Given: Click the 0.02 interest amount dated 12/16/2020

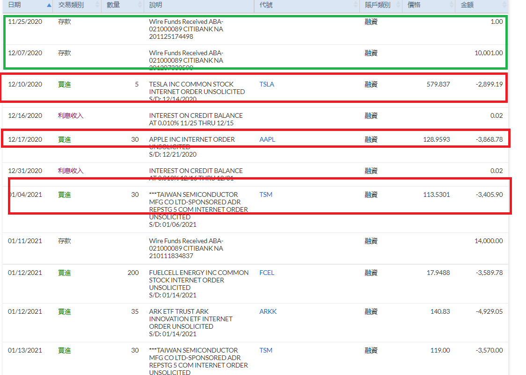Looking at the screenshot, I should (x=497, y=115).
